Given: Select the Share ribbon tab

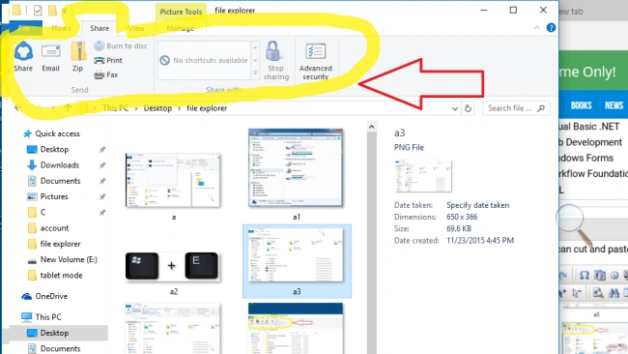Looking at the screenshot, I should pyautogui.click(x=100, y=28).
